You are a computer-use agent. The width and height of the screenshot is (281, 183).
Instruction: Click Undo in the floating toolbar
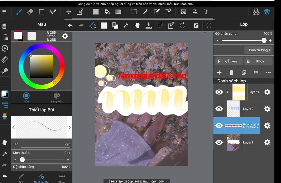[70, 26]
